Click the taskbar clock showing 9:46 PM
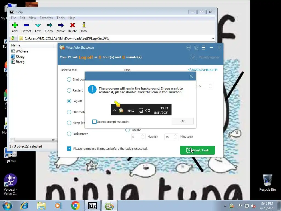Viewport: 281px width, 211px height. 267,206
